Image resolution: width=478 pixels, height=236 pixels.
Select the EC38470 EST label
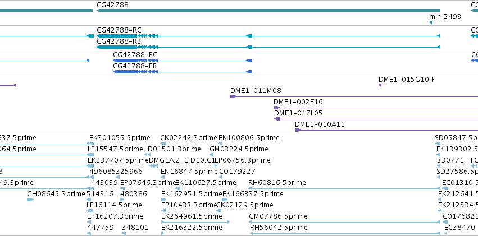click(x=461, y=228)
